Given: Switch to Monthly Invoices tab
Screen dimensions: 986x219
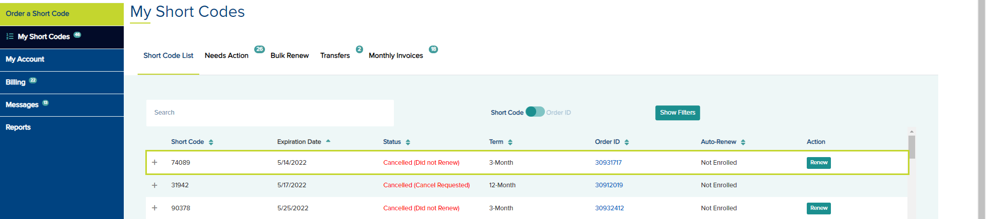Looking at the screenshot, I should (395, 55).
